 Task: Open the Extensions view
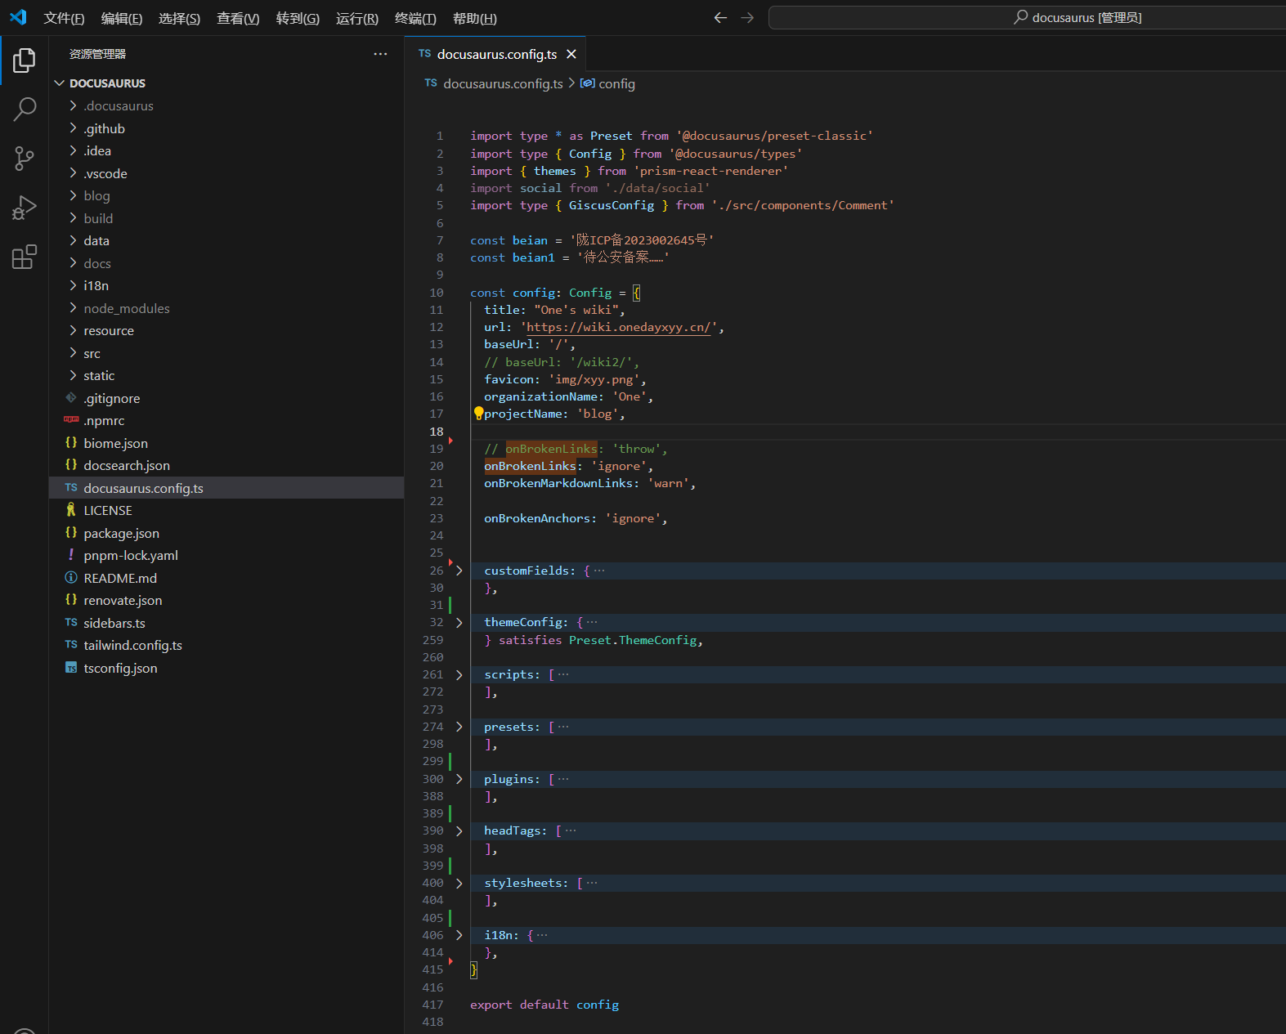(25, 257)
